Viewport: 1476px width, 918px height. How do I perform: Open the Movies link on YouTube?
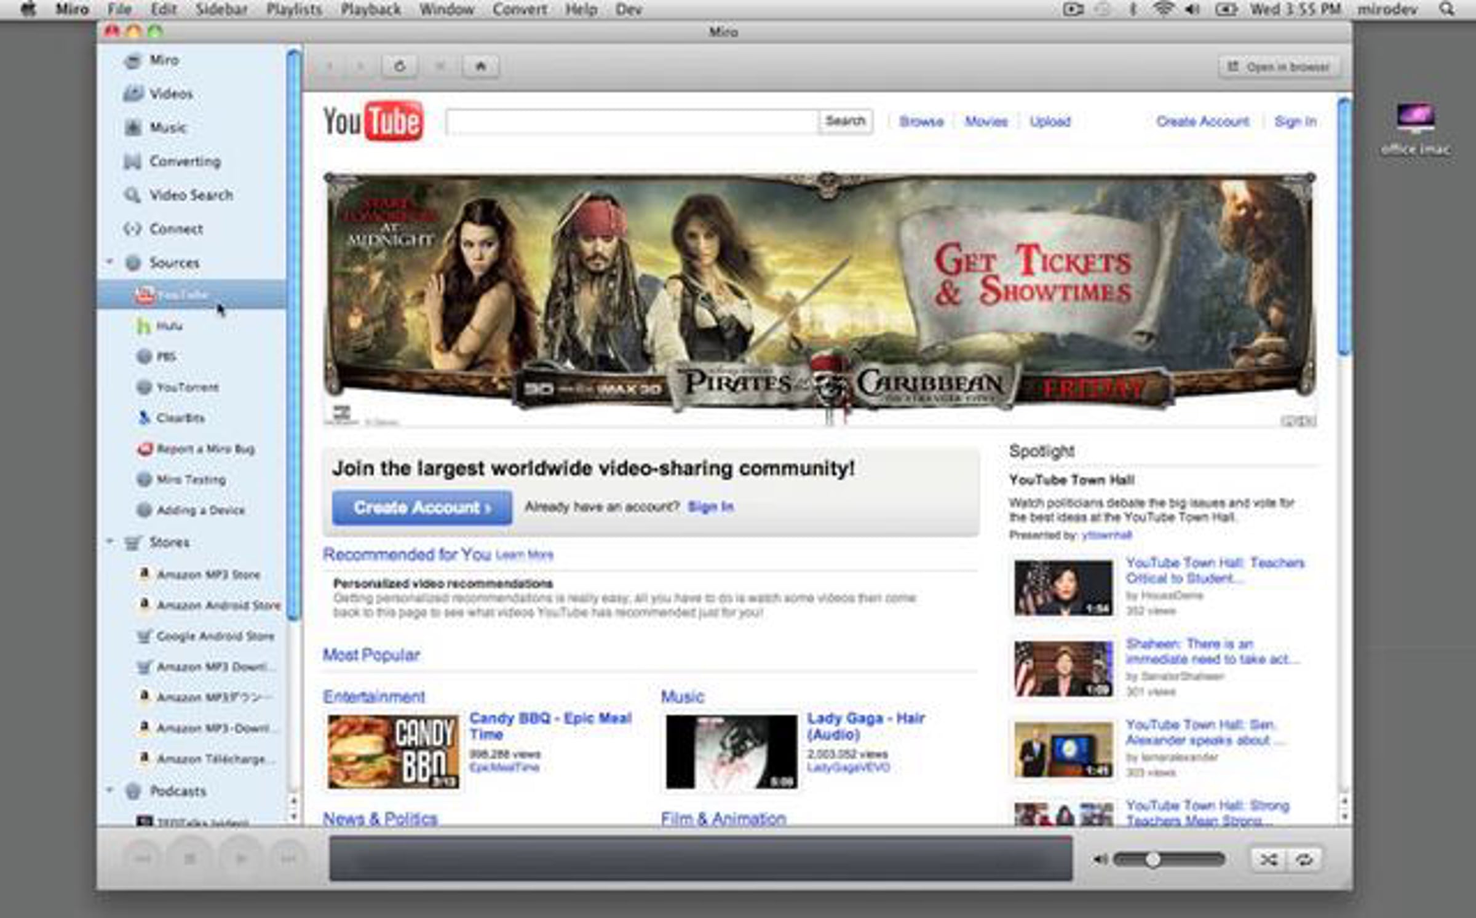click(x=986, y=121)
